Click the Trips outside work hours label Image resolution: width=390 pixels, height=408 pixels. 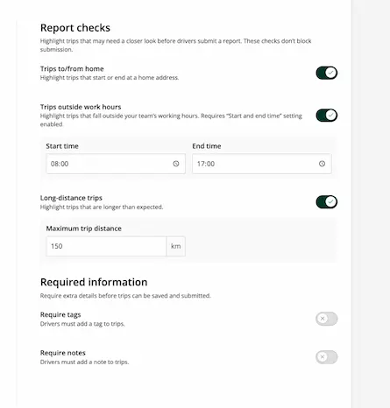[81, 107]
